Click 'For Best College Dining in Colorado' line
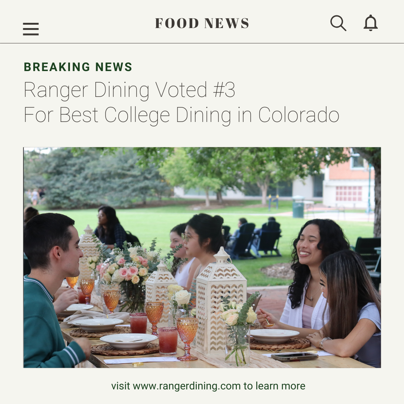Image resolution: width=404 pixels, height=404 pixels. click(181, 115)
